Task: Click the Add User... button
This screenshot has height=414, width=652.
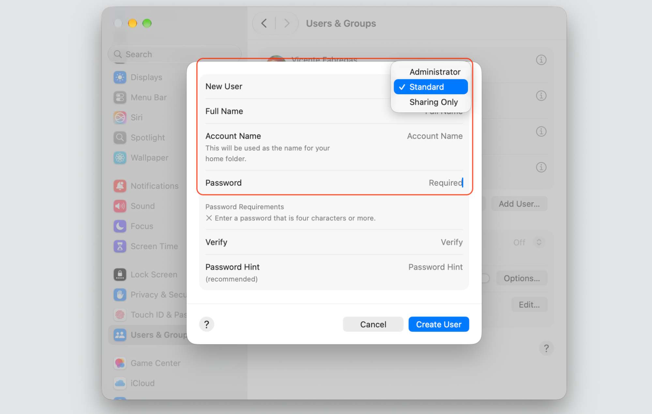Action: pyautogui.click(x=519, y=204)
